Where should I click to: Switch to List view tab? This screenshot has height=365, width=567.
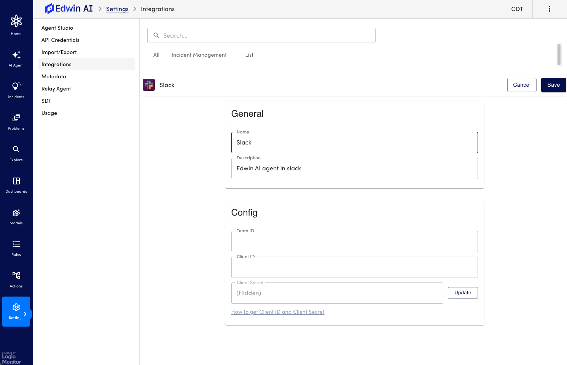[249, 55]
